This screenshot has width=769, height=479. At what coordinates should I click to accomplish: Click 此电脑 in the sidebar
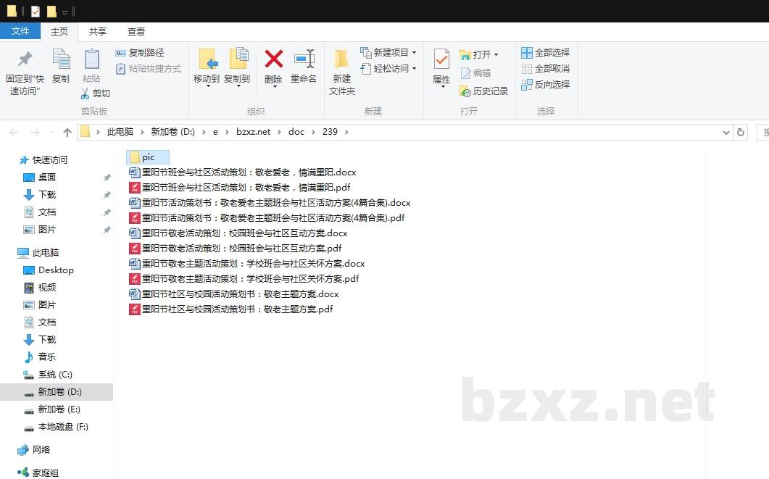pyautogui.click(x=46, y=252)
